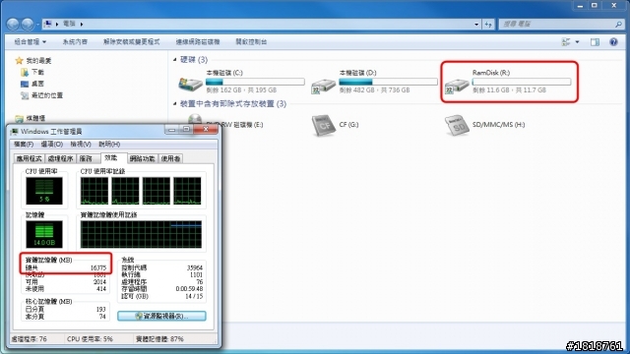
Task: Toggle the preview pane icon
Action: click(x=595, y=41)
